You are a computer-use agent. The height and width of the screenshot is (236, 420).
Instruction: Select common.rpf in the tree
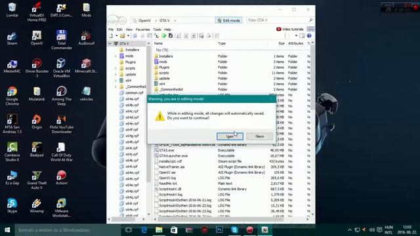coord(134,93)
